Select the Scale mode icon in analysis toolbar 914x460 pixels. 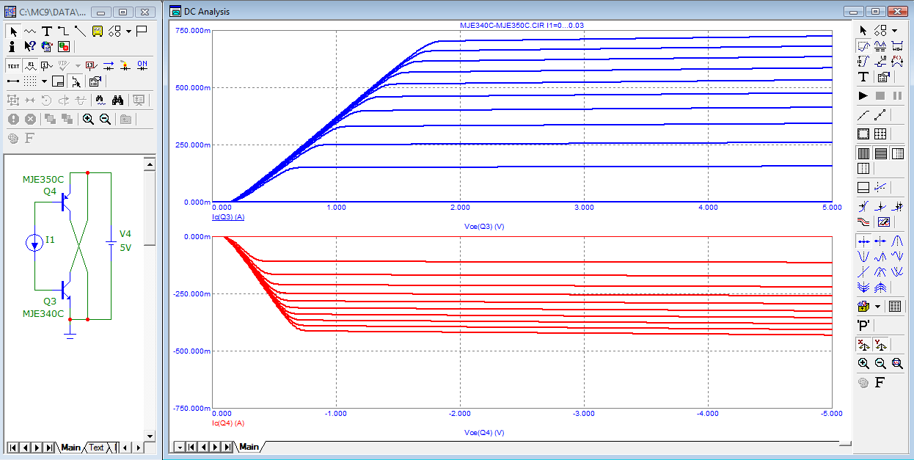(863, 45)
